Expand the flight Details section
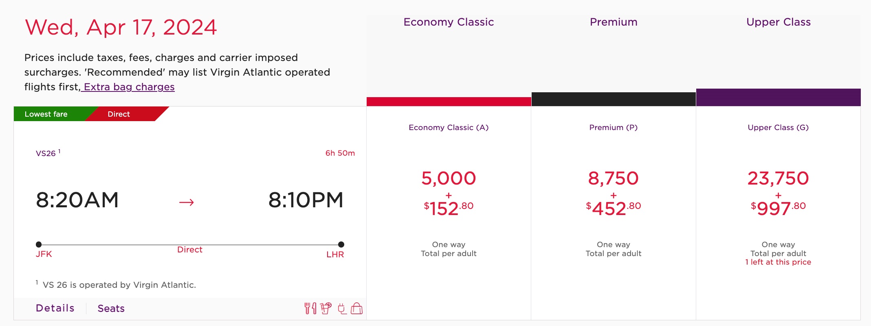 pyautogui.click(x=55, y=308)
